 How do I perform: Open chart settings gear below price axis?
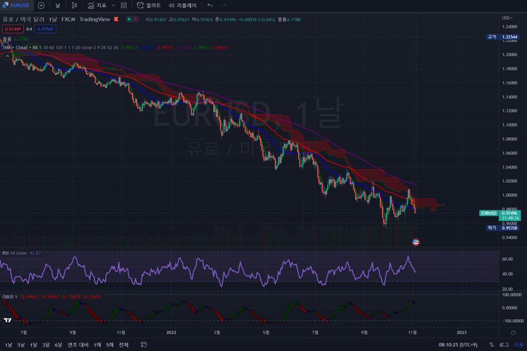point(513,332)
